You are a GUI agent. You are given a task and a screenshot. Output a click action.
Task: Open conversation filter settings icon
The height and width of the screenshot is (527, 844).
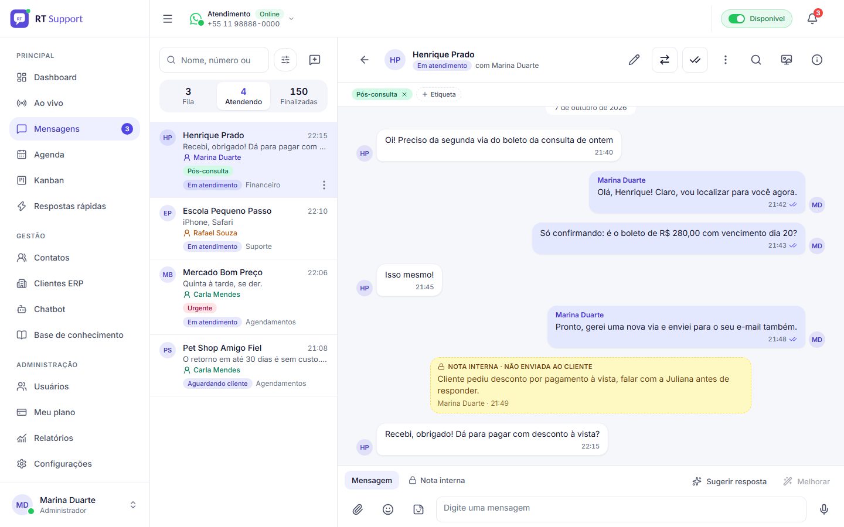[x=285, y=60]
